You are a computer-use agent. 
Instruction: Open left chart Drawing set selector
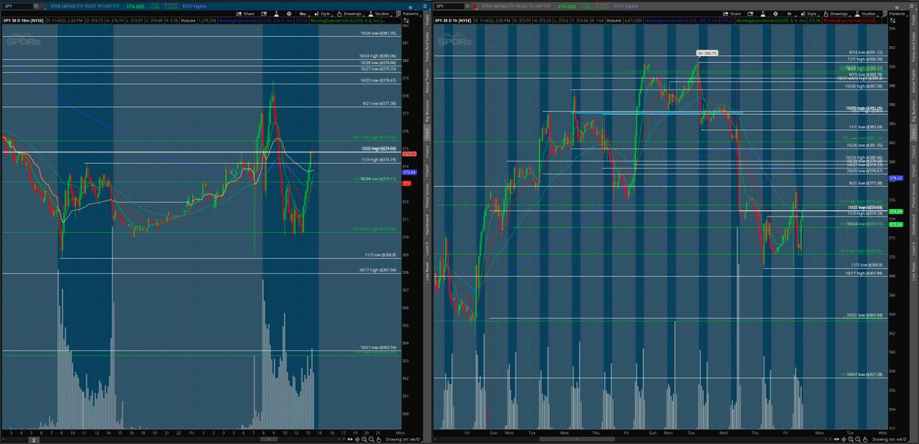click(x=402, y=439)
